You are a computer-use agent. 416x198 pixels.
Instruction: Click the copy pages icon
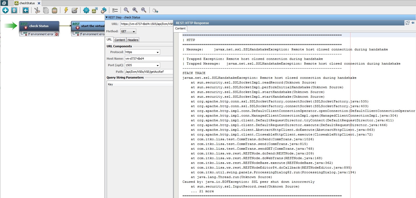[x=46, y=10]
